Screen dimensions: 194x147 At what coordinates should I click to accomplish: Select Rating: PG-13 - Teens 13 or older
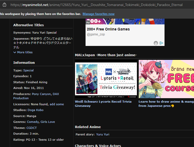[39, 140]
